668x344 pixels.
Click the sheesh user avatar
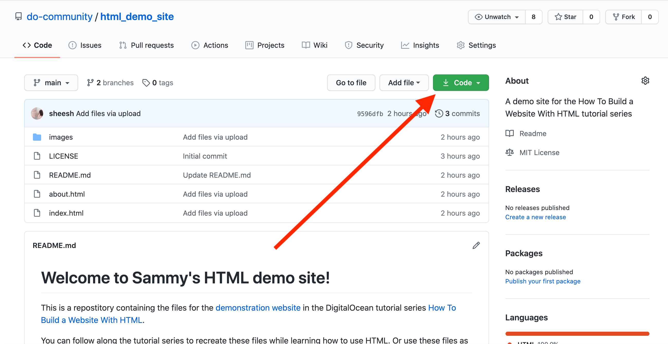pyautogui.click(x=37, y=114)
